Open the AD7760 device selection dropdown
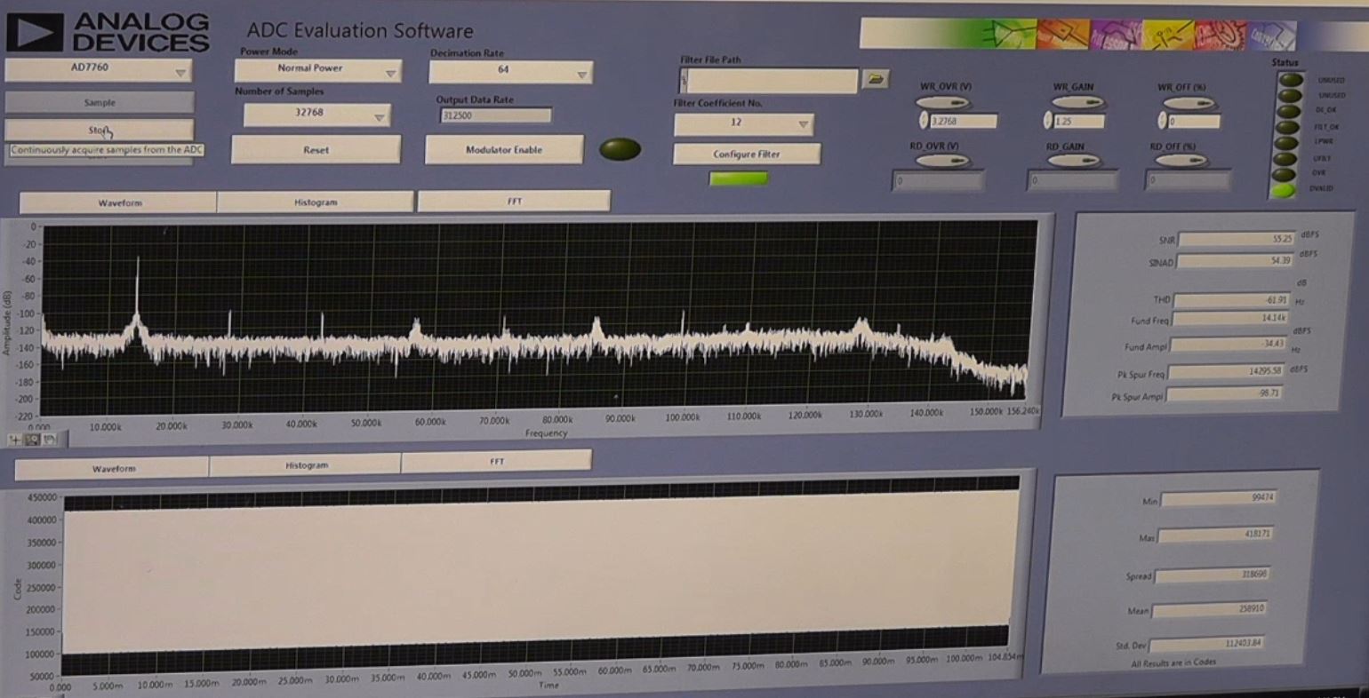The image size is (1369, 698). 99,69
